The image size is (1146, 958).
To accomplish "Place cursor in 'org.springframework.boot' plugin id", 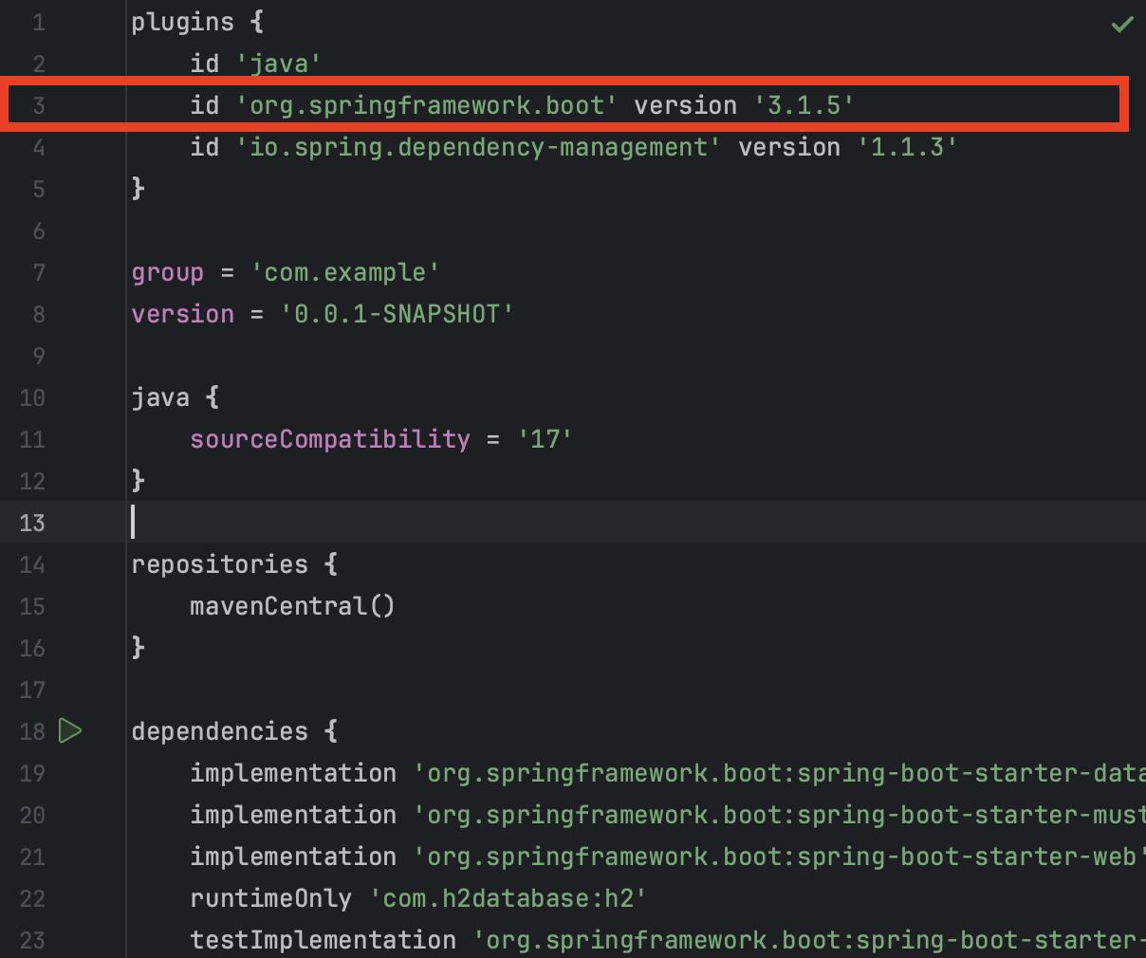I will pyautogui.click(x=427, y=105).
